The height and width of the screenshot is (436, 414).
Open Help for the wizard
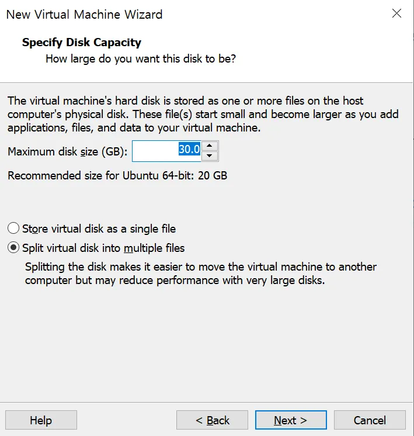tap(41, 420)
